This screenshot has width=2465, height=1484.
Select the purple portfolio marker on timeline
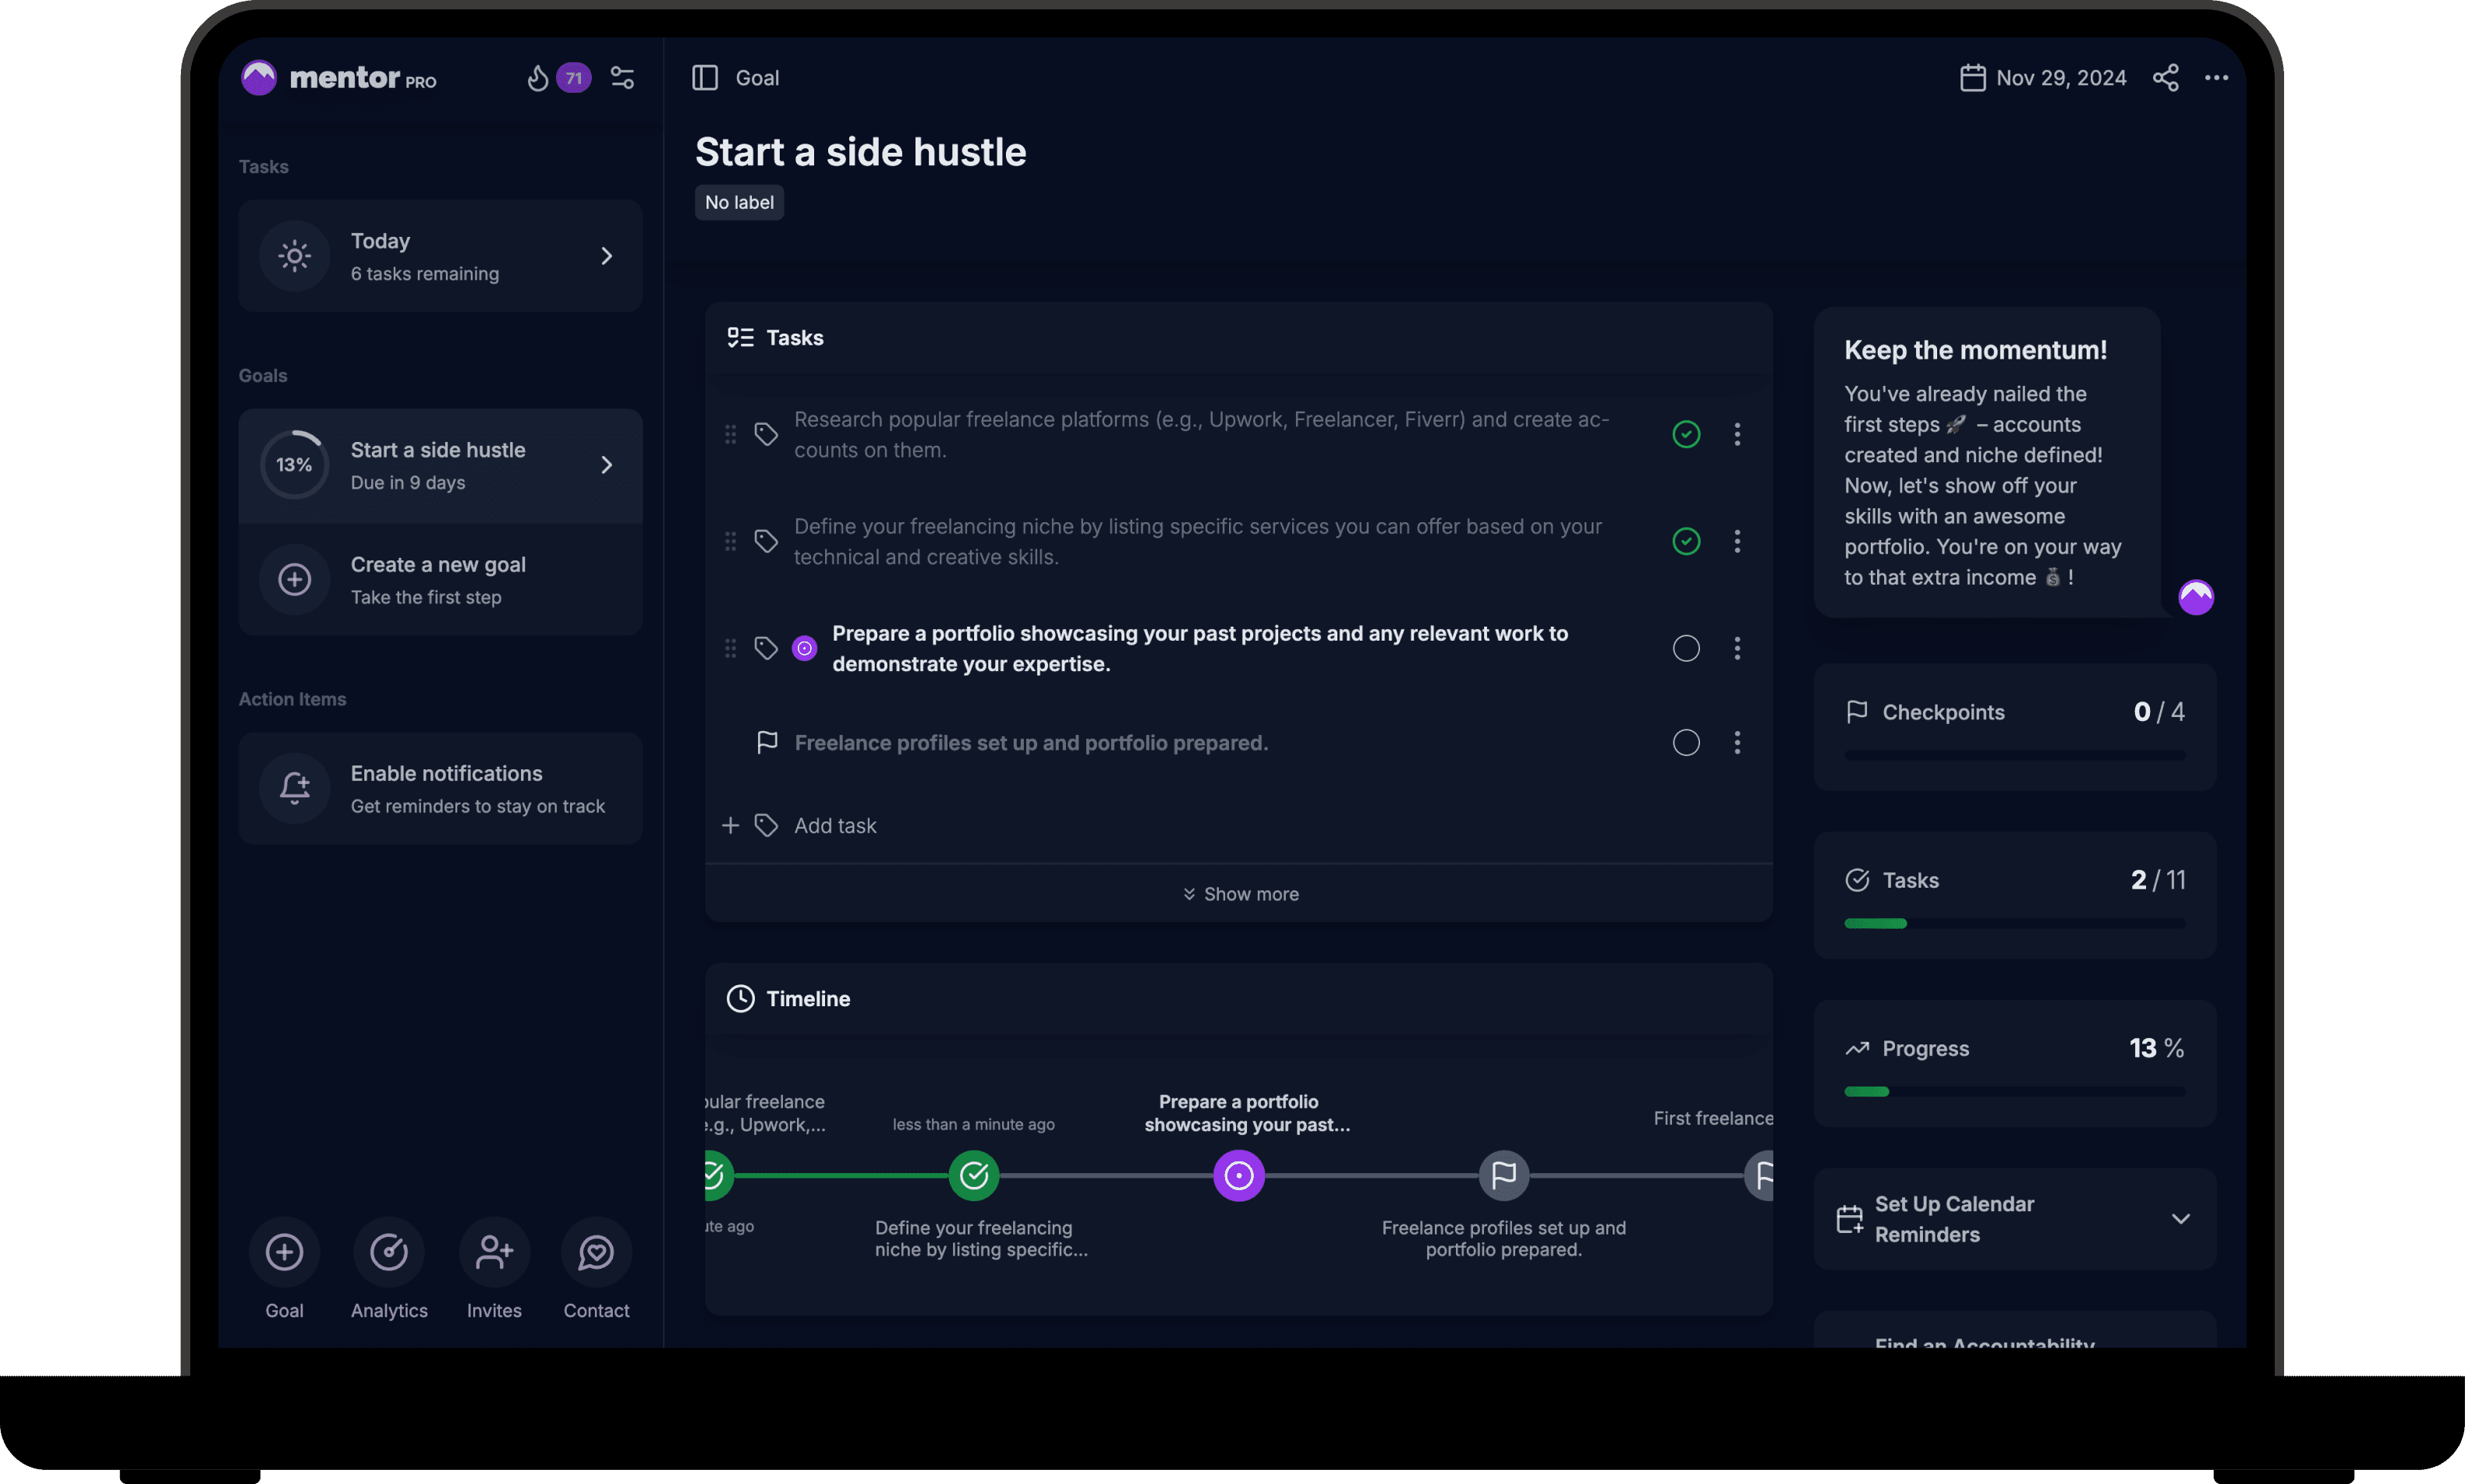1238,1176
